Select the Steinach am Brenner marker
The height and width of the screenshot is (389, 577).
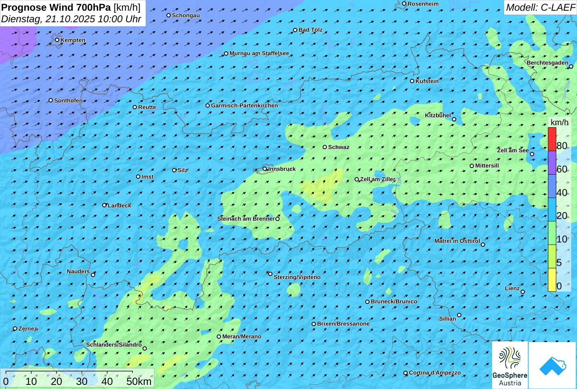pyautogui.click(x=277, y=219)
